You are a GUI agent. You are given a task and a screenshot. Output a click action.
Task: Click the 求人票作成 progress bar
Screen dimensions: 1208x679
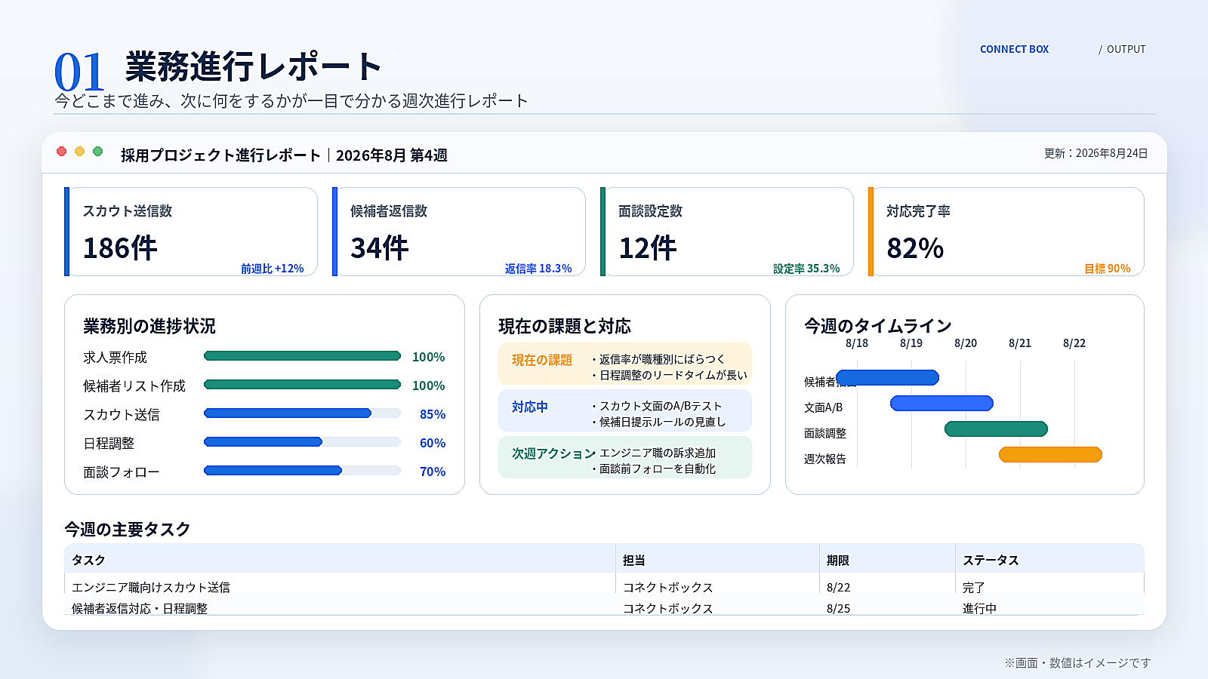[x=302, y=356]
